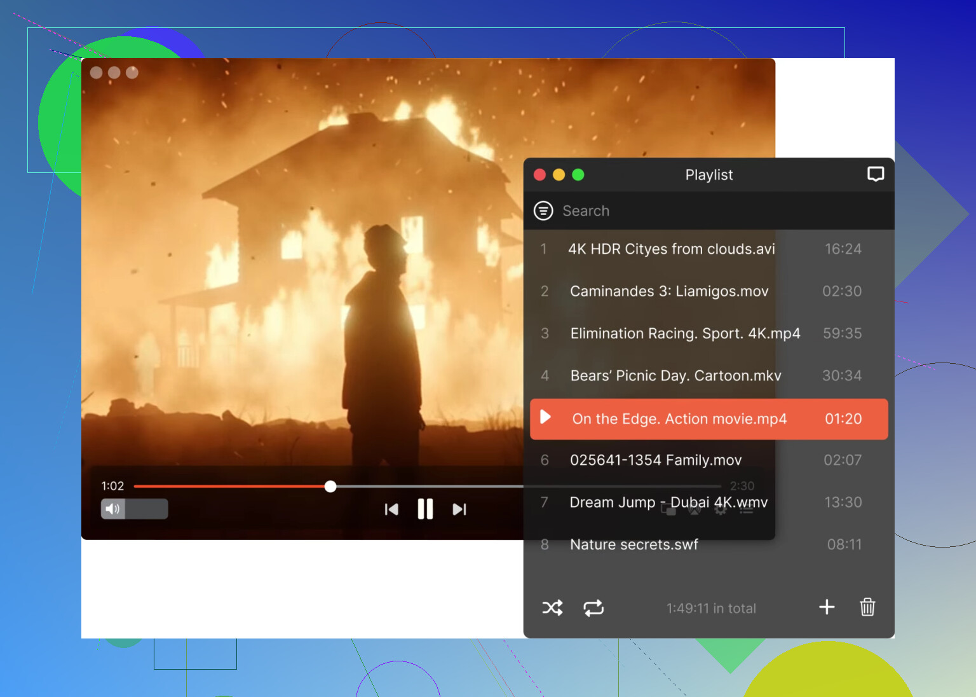Click the play arrow on highlighted track
The width and height of the screenshot is (976, 697).
(x=545, y=417)
